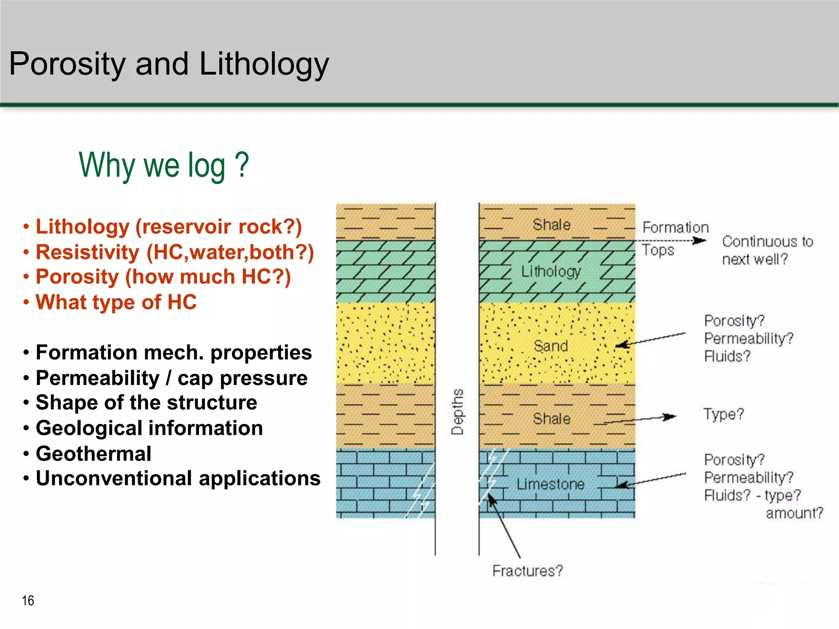The width and height of the screenshot is (839, 629).
Task: Click 'Unconventional applications' bullet text
Action: click(178, 478)
